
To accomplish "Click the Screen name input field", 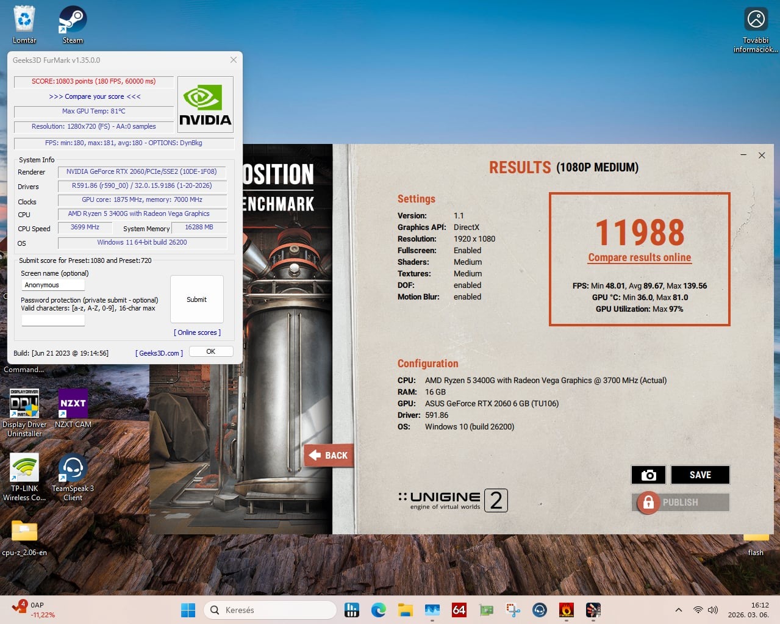I will point(53,285).
